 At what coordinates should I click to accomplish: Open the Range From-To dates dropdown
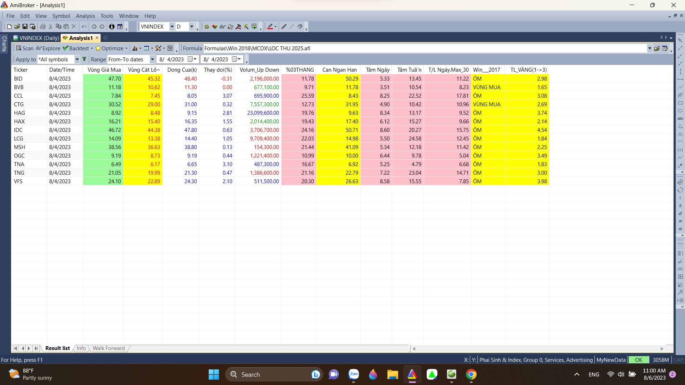[x=152, y=59]
